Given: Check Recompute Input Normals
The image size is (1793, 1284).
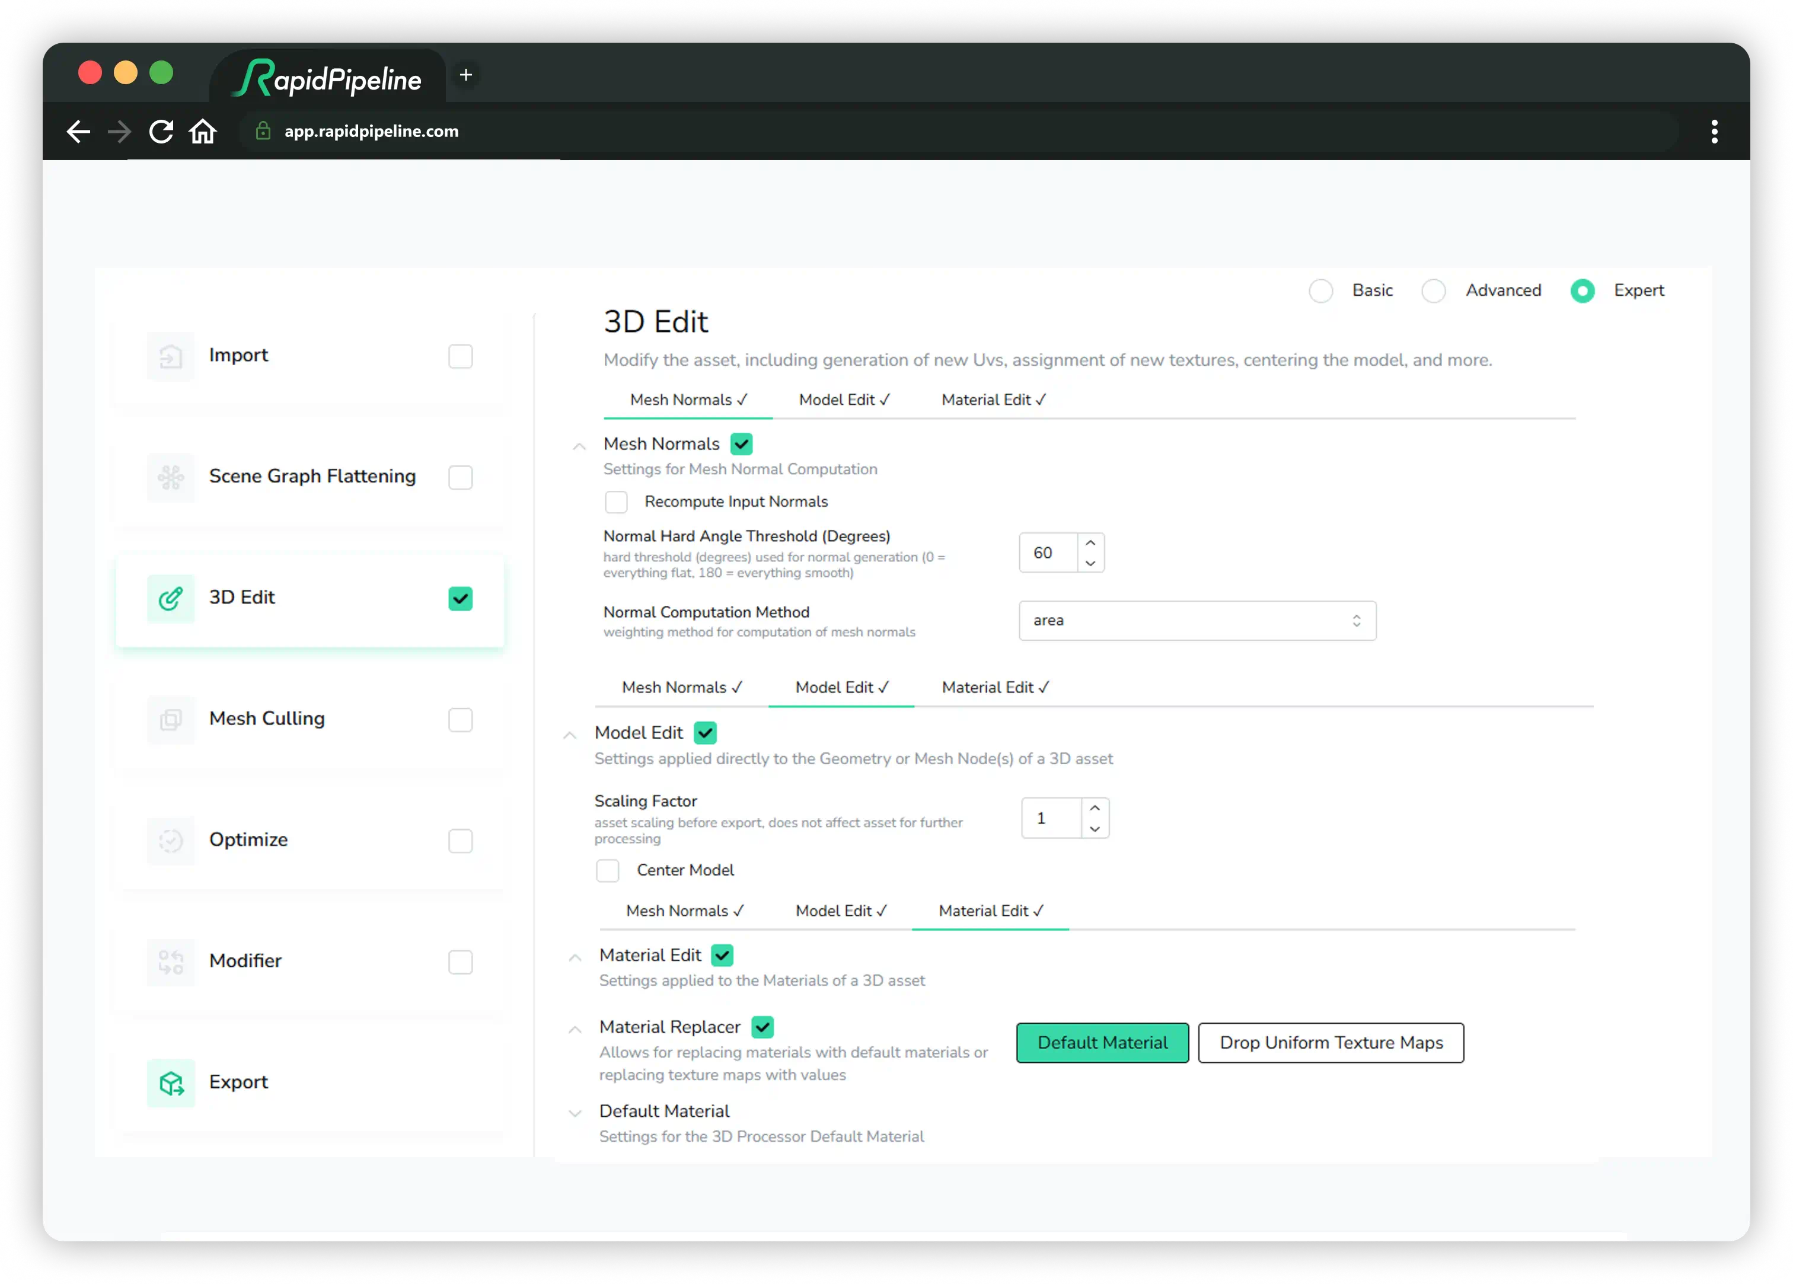Looking at the screenshot, I should (616, 502).
